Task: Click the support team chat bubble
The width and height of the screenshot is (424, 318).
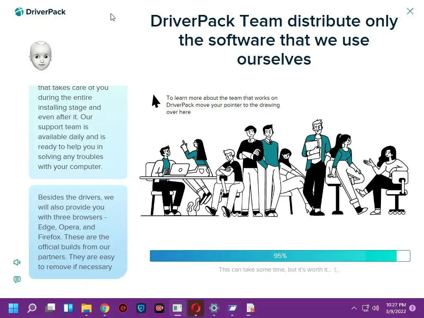Action: pyautogui.click(x=78, y=132)
